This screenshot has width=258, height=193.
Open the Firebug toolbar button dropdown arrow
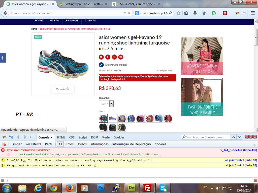tap(244, 13)
